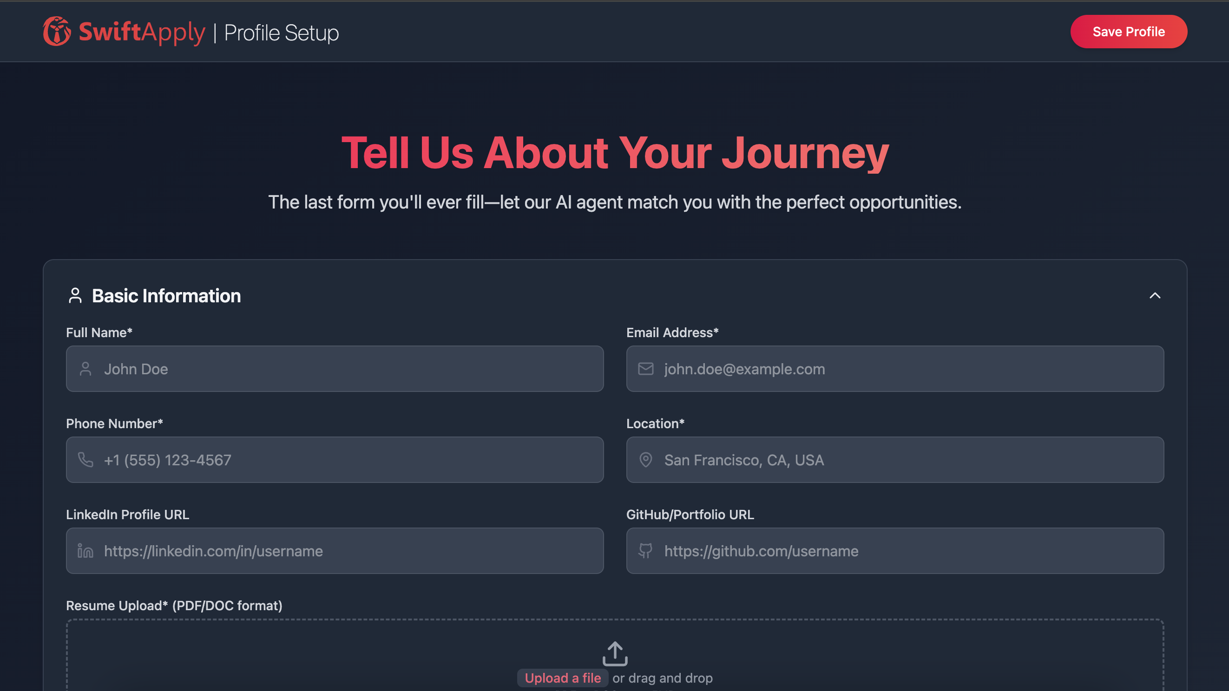Click the GitHub icon in portfolio URL field
This screenshot has width=1229, height=691.
click(x=645, y=551)
